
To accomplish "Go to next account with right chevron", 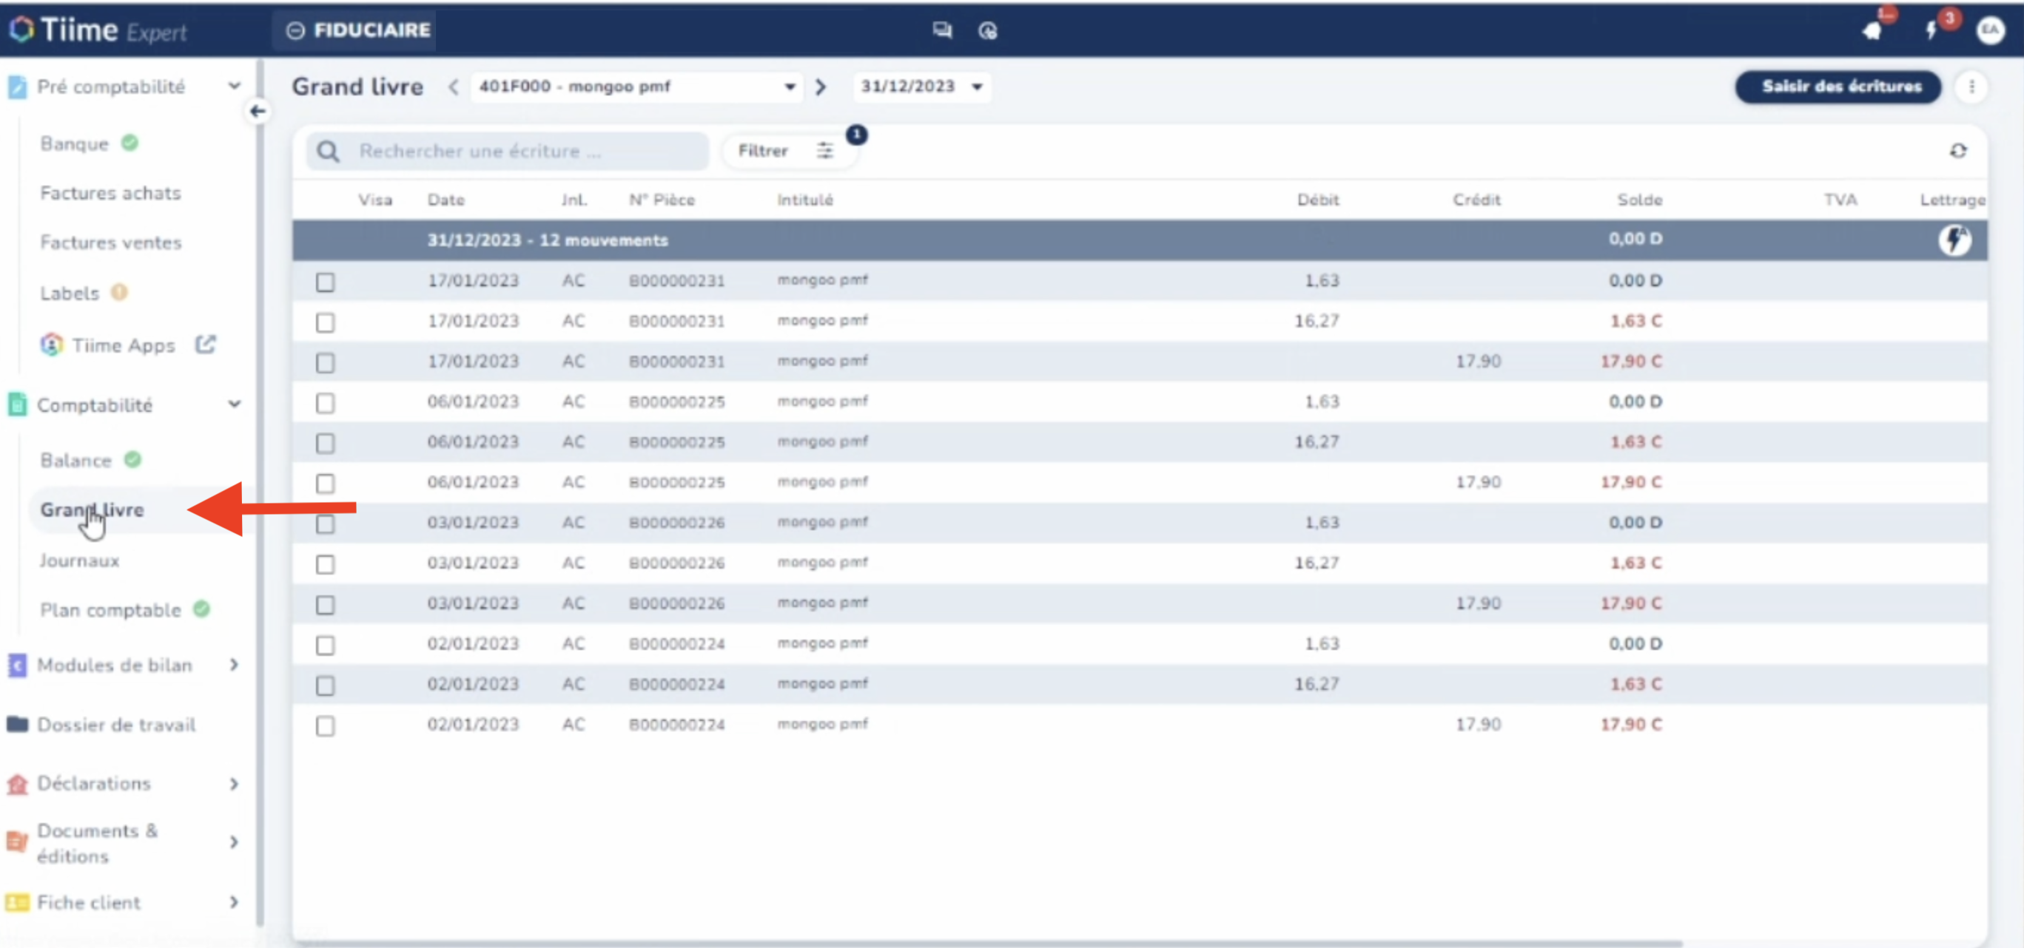I will 820,87.
